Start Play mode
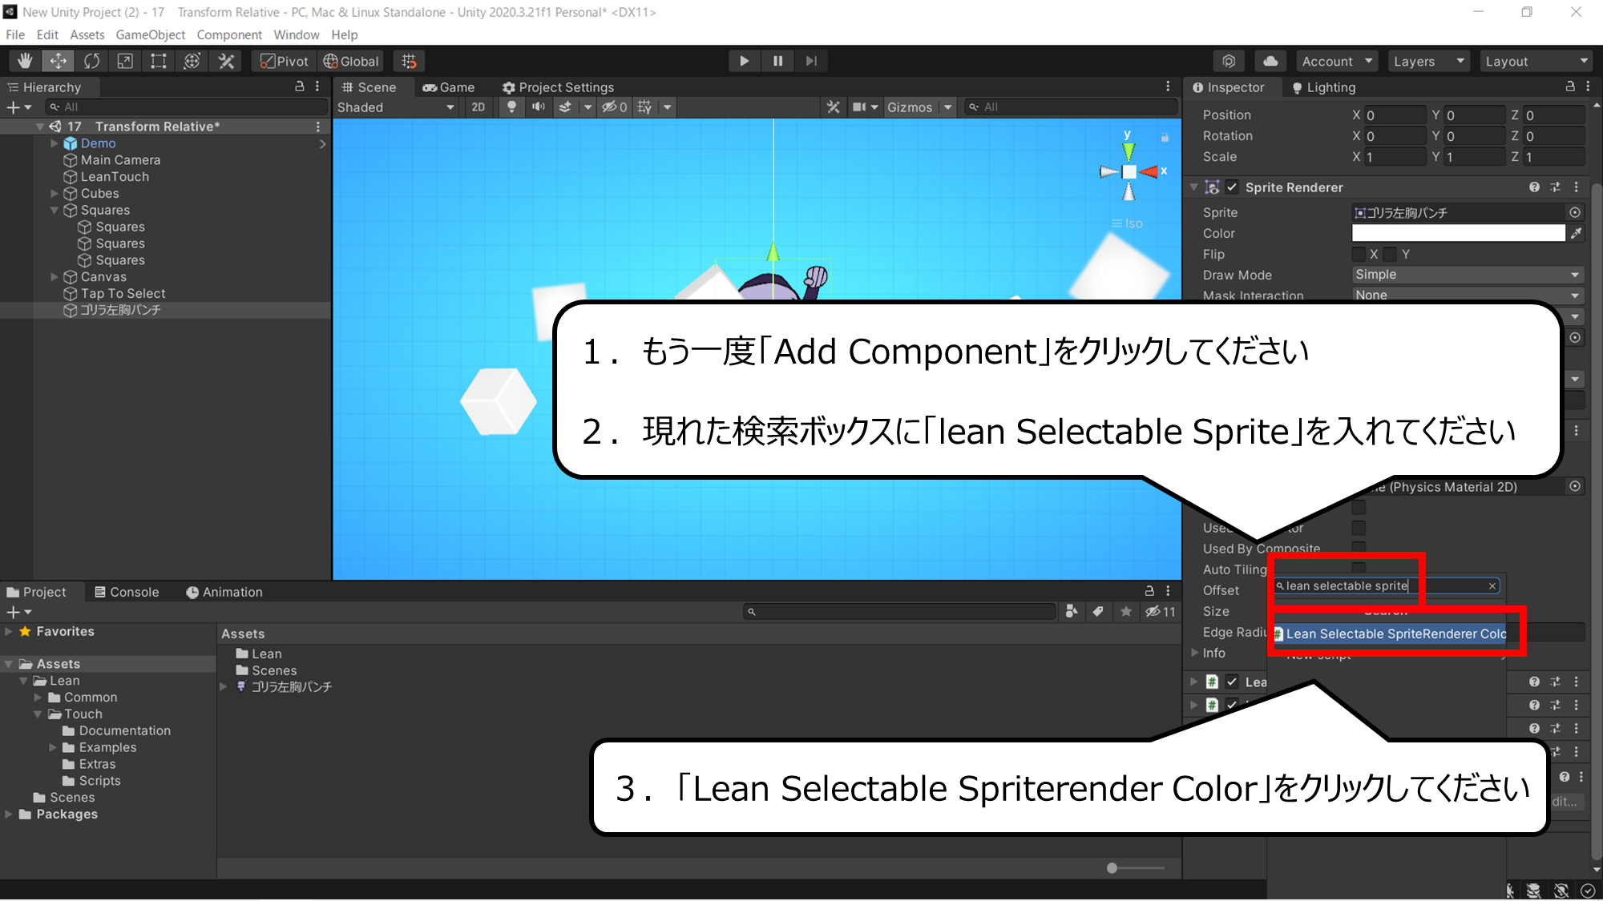 (x=745, y=61)
